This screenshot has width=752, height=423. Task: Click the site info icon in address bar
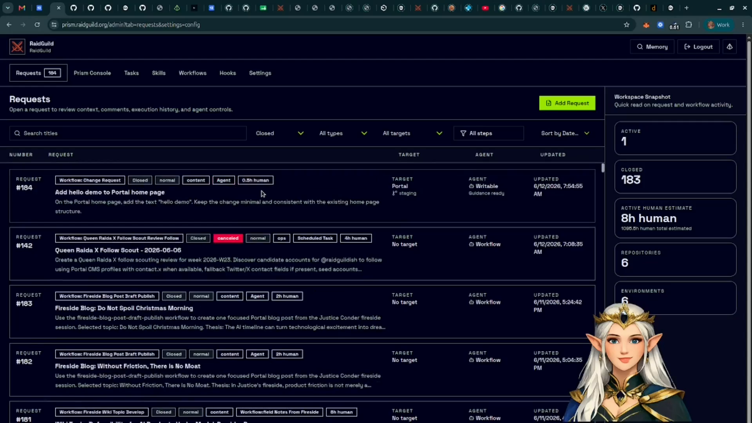[54, 25]
